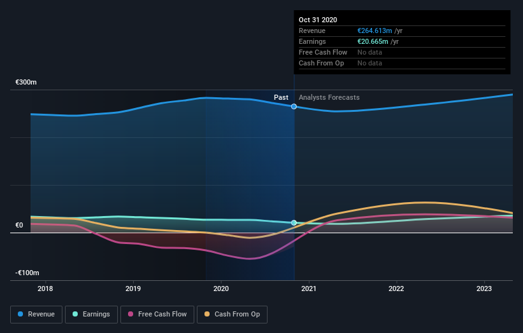Select the €20.665m earnings value in tooltip

click(x=373, y=41)
